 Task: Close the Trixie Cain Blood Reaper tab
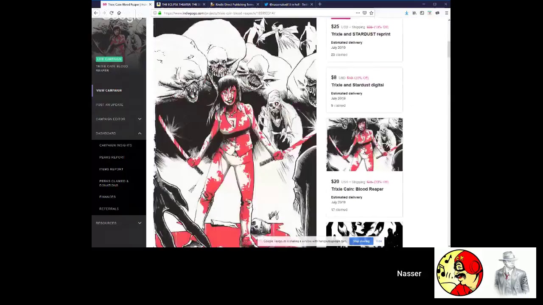point(150,4)
